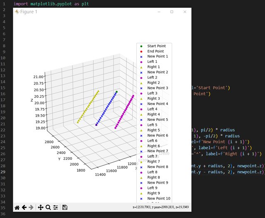The width and height of the screenshot is (265, 218).
Task: Click the Forward arrow to next view
Action: click(x=31, y=207)
